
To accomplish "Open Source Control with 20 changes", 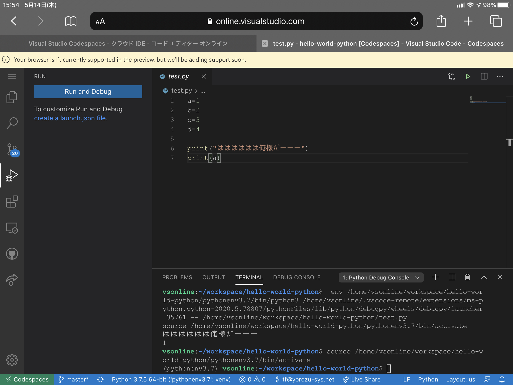I will click(x=13, y=150).
